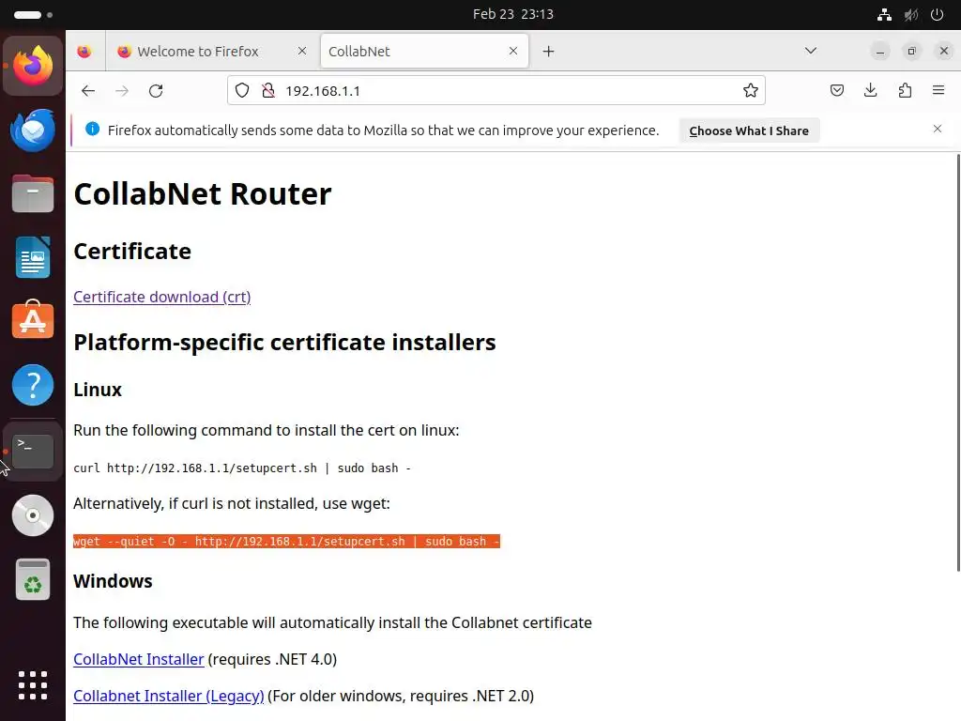
Task: Open the disc drive icon in dock
Action: coord(33,515)
